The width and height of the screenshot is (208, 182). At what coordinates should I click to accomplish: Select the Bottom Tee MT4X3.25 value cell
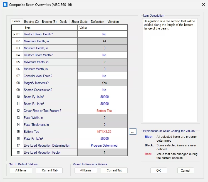pos(104,132)
